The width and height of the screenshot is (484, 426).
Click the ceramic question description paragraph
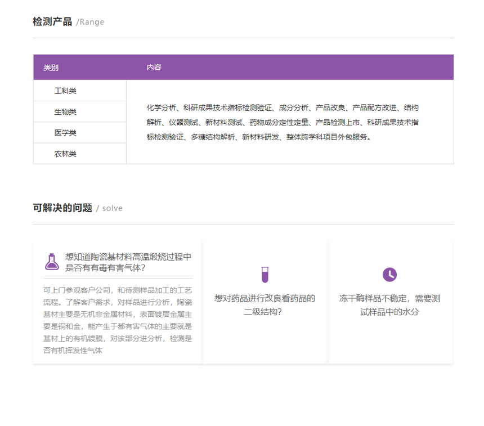pos(118,320)
